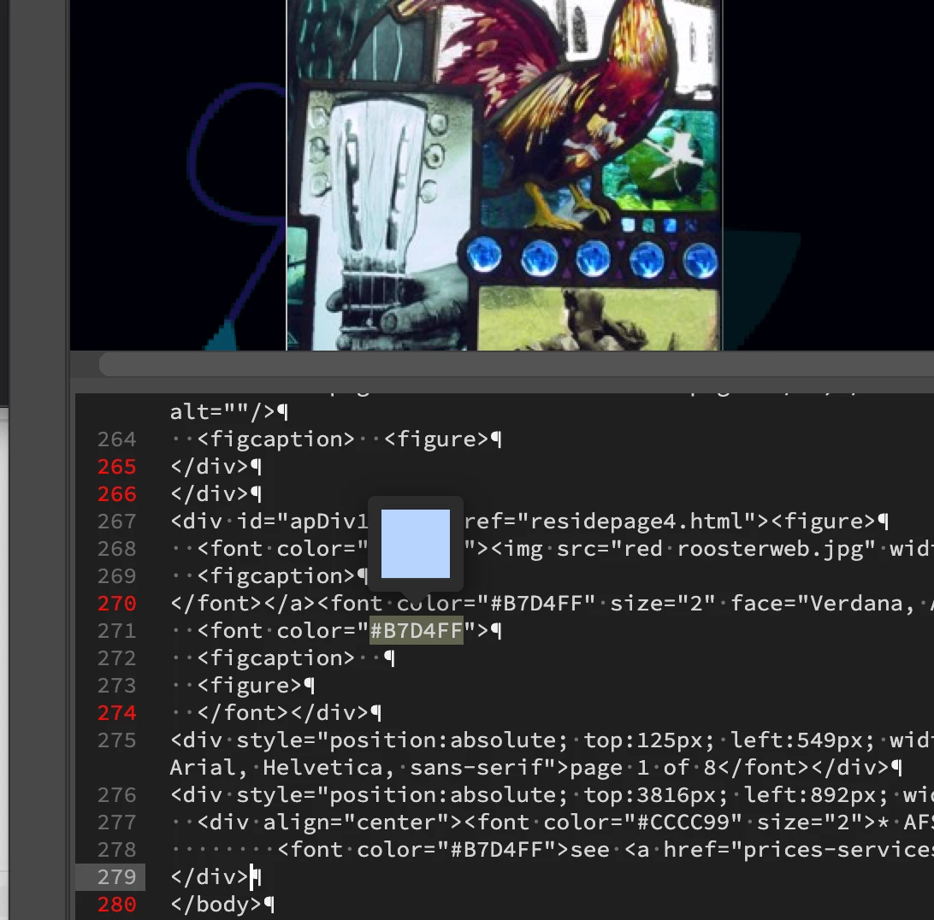The image size is (934, 920).
Task: Click the closing </body> tag text
Action: tap(216, 905)
